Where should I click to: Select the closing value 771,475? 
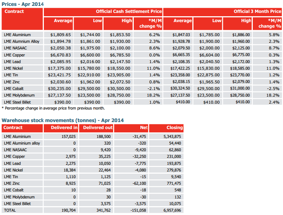click(174, 183)
